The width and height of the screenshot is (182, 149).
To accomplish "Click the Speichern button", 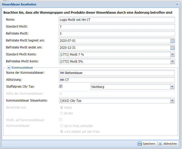I will click(146, 144).
